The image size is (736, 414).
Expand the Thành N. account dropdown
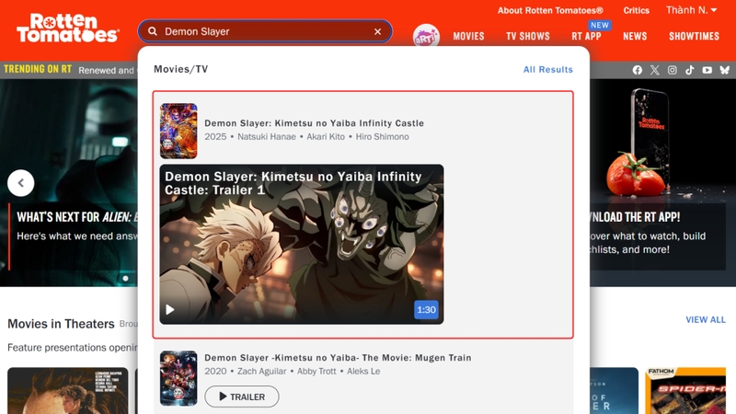692,10
